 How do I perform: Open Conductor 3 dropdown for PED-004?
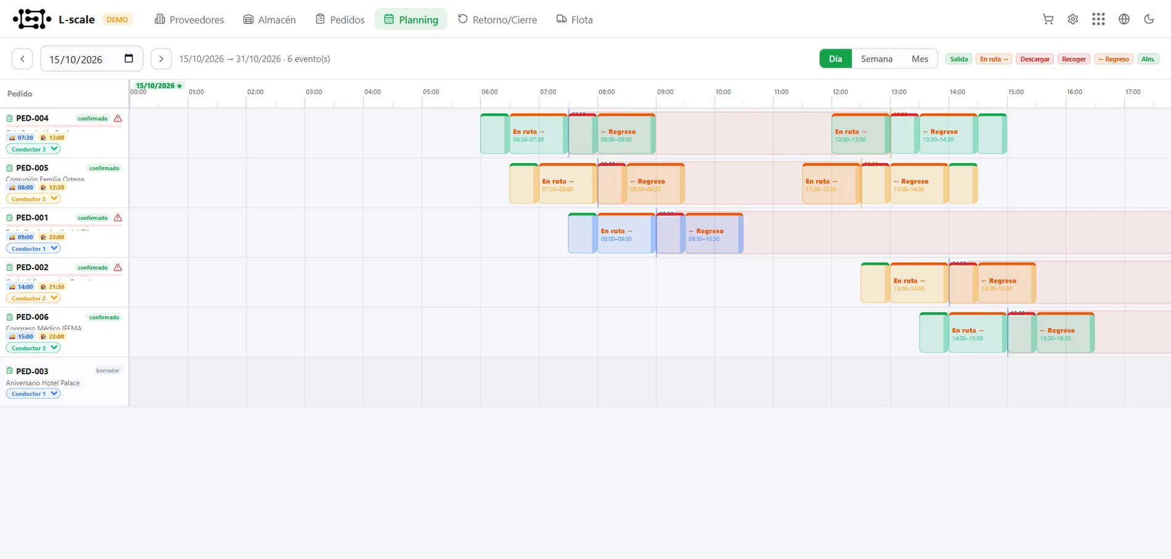(33, 149)
